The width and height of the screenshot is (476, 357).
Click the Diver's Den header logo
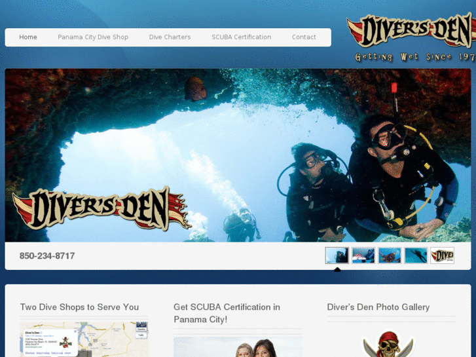411,31
